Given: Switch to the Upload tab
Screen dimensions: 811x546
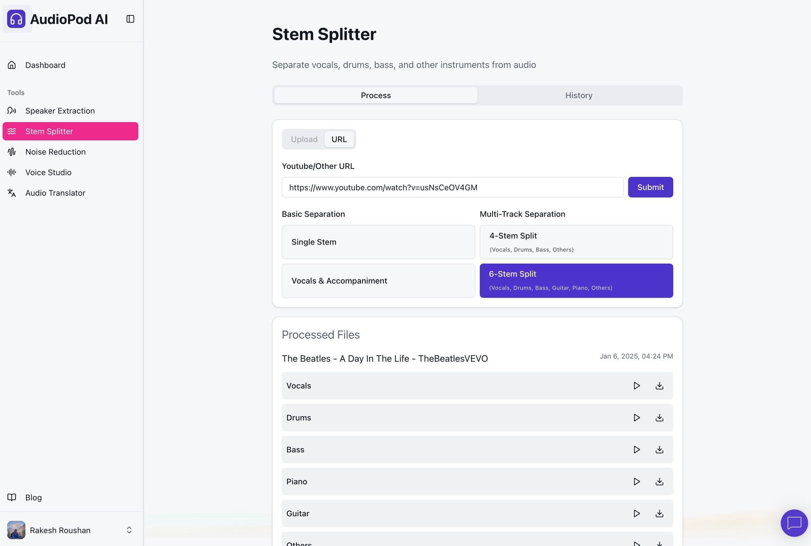Looking at the screenshot, I should (304, 139).
